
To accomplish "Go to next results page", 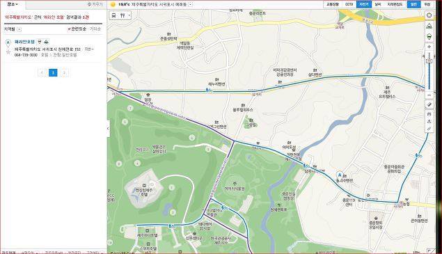I will [x=64, y=73].
